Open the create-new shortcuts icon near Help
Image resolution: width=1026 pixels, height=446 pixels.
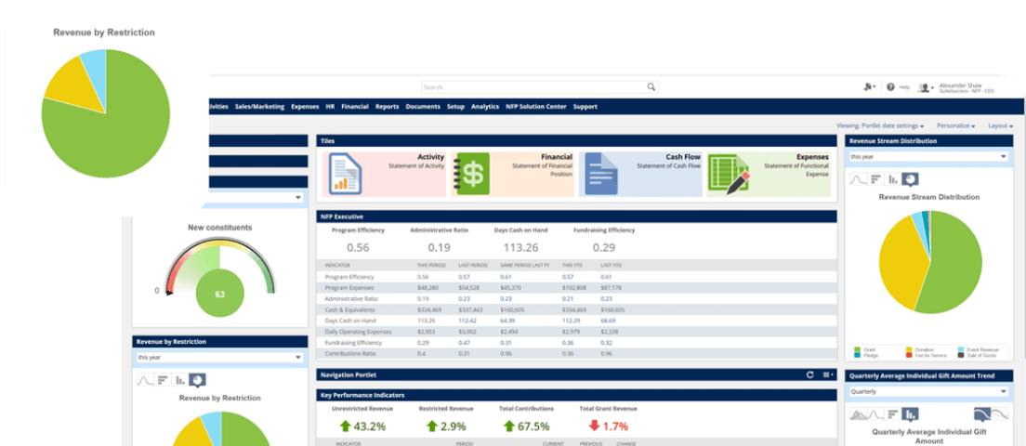click(869, 87)
